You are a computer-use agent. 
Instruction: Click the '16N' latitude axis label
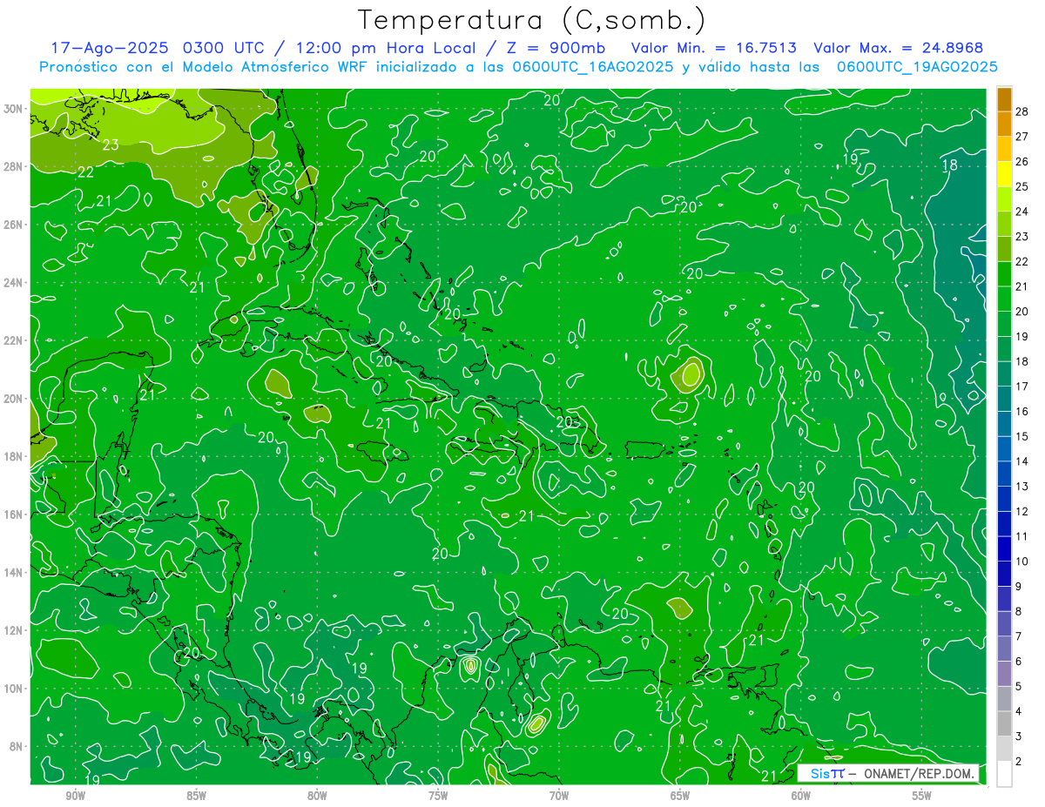click(14, 514)
